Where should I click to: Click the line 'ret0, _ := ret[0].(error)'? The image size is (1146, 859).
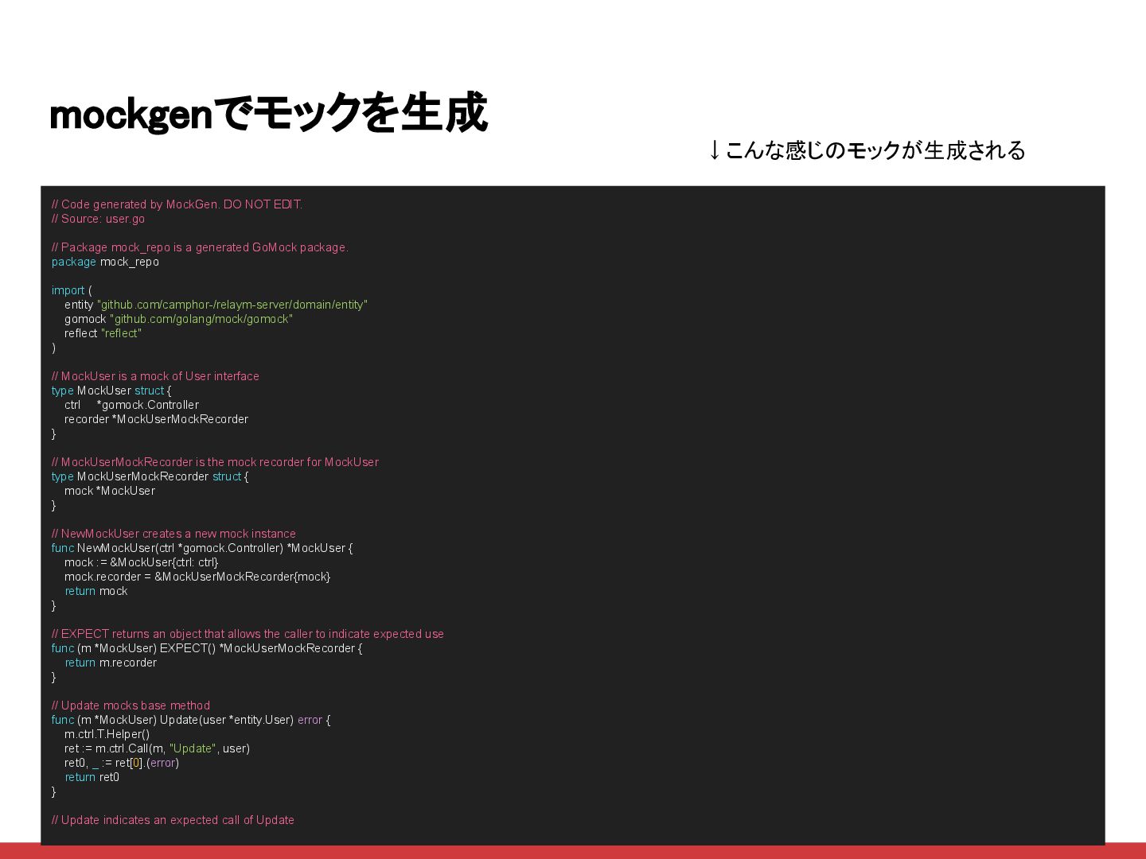(122, 763)
